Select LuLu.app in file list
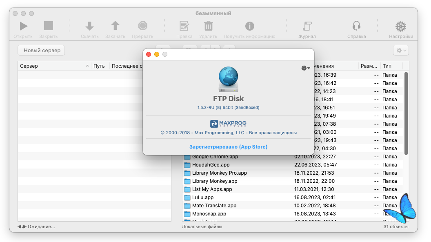431x242 pixels. point(293,198)
